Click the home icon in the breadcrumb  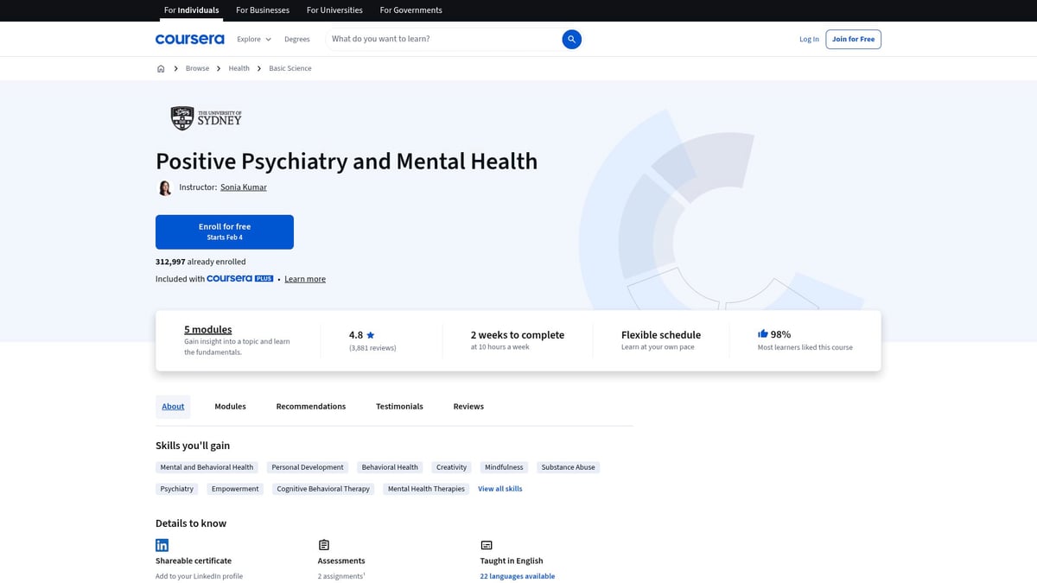pyautogui.click(x=161, y=67)
